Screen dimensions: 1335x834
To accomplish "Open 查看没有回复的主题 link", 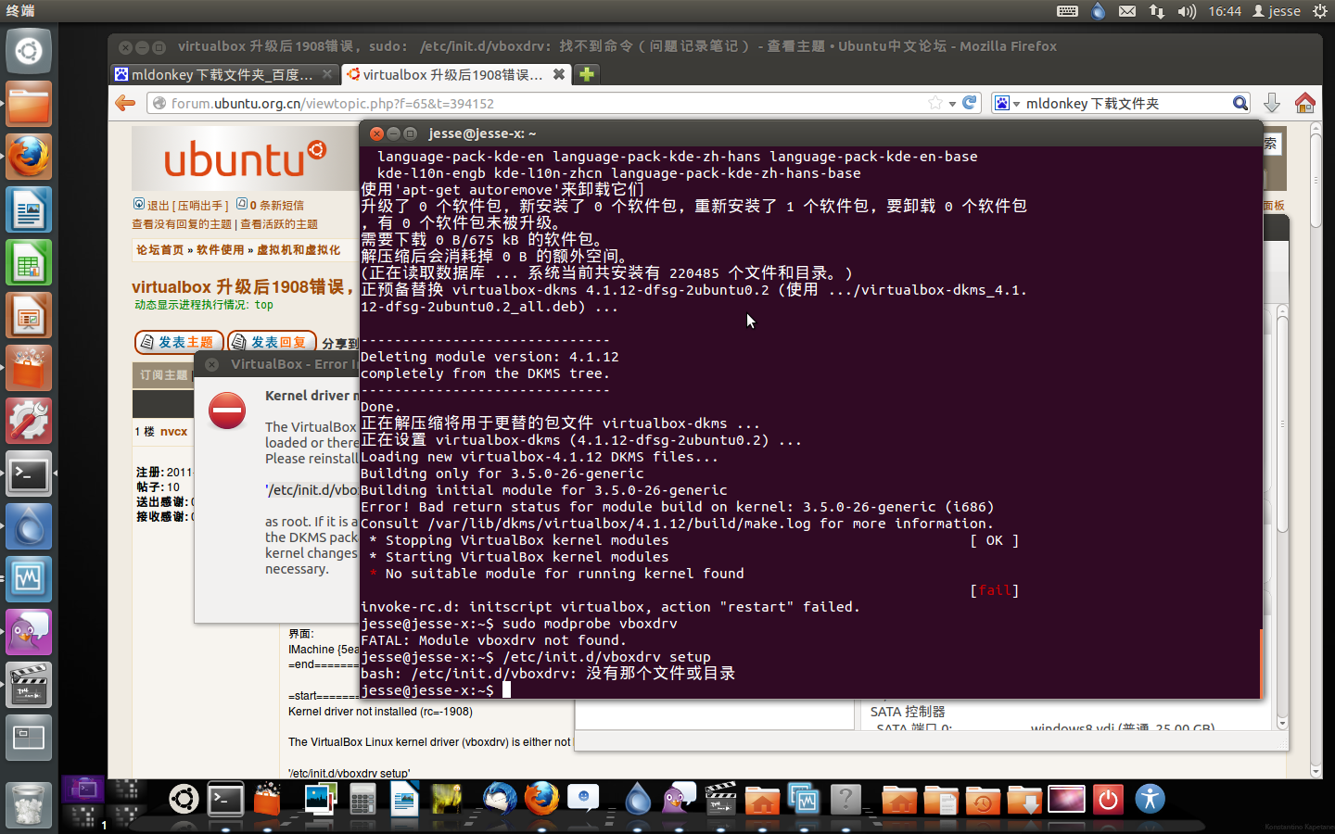I will [182, 224].
